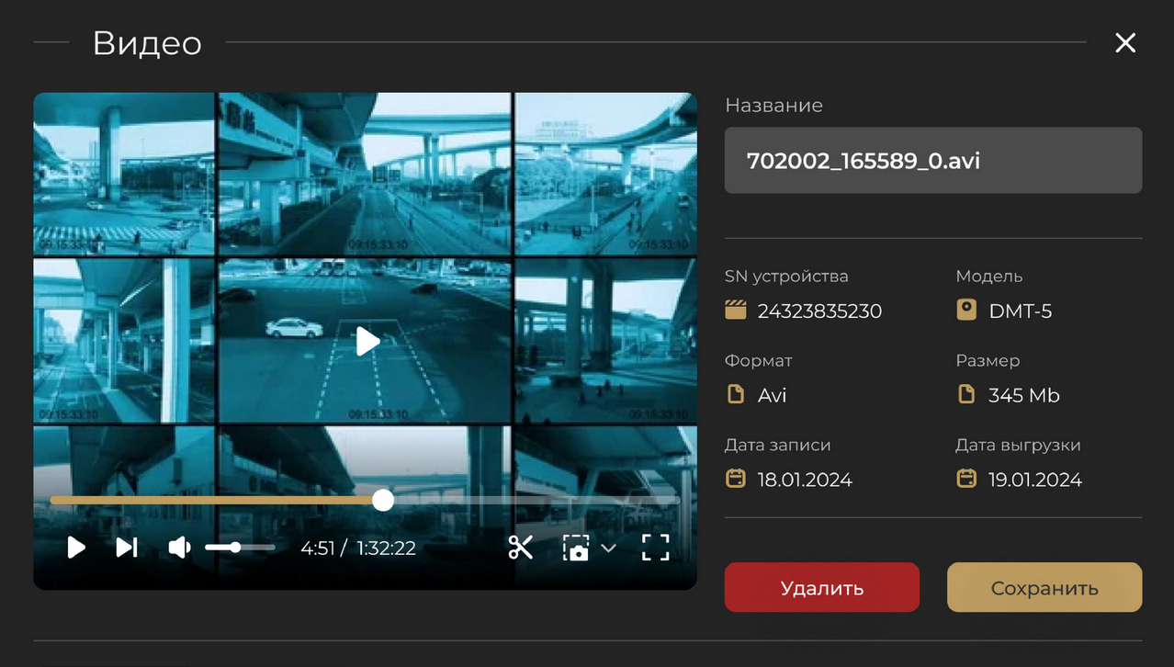The image size is (1174, 667).
Task: Mute the video with the speaker icon
Action: pos(179,548)
